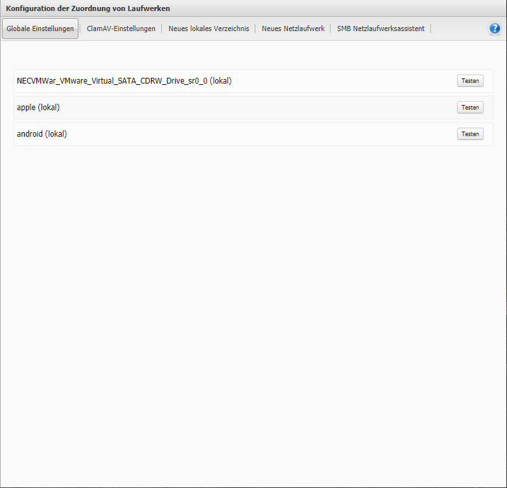Click the separator between Globale Einstellungen and ClamAV-Einstellungen

pos(80,29)
